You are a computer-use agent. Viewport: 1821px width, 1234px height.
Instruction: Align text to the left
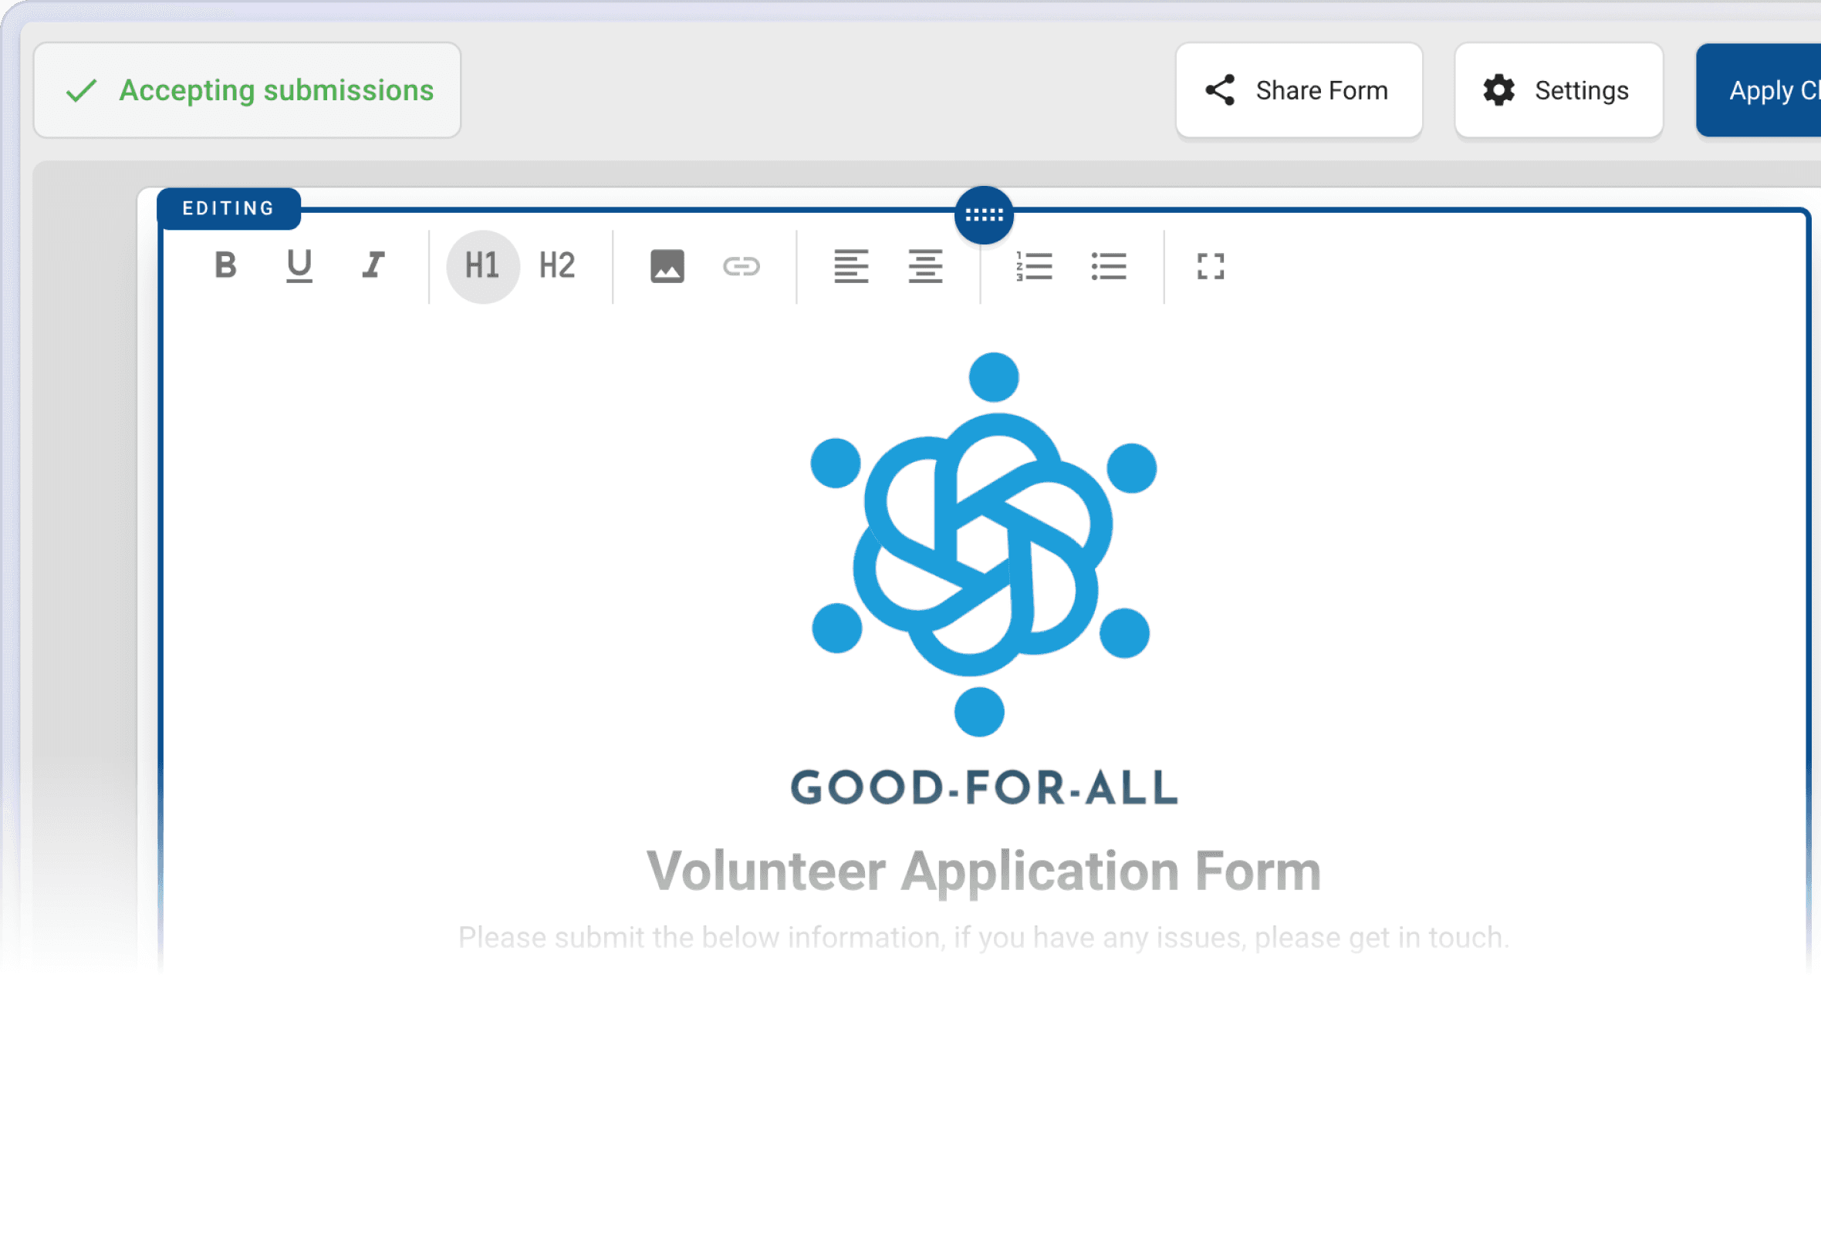851,266
